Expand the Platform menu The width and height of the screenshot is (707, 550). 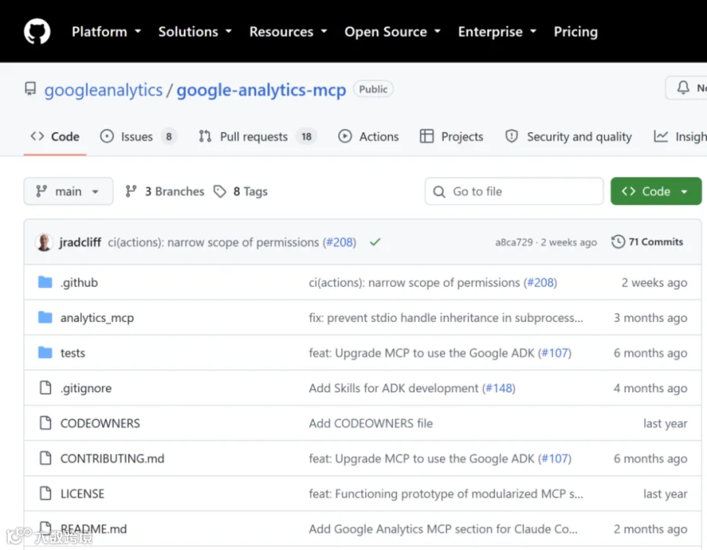click(x=106, y=31)
